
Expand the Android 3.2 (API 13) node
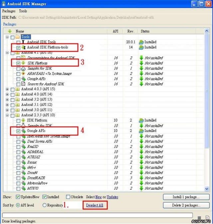click(7, 99)
